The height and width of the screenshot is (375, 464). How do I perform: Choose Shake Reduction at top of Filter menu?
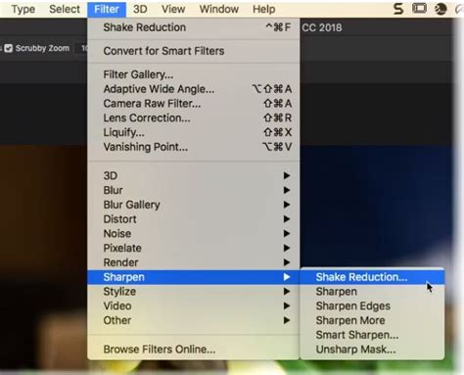[x=194, y=27]
